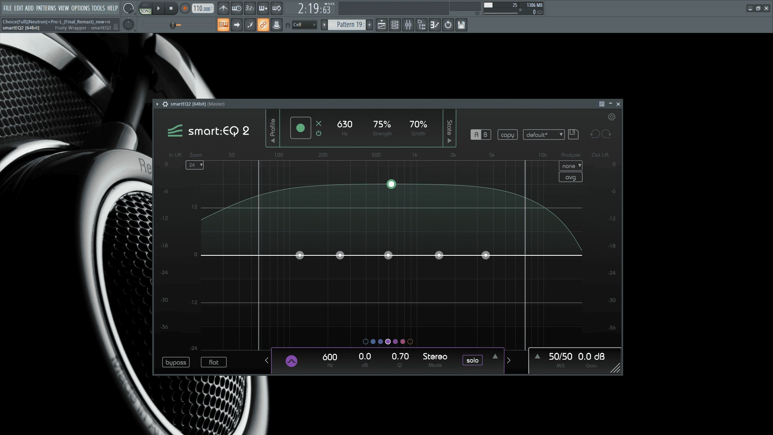
Task: Click the flat button
Action: click(214, 362)
